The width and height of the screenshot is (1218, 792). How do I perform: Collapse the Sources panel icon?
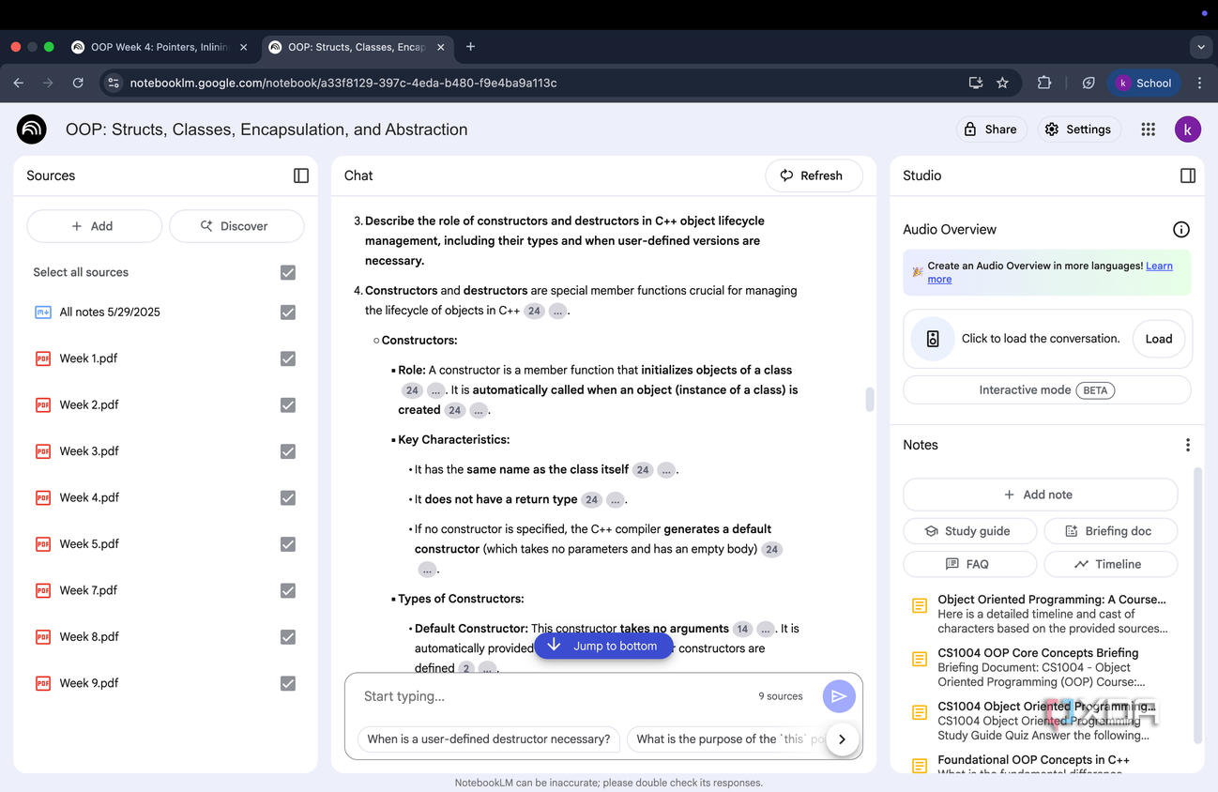coord(301,175)
